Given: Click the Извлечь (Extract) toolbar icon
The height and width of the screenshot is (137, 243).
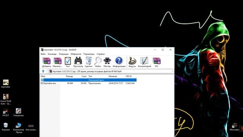Looking at the screenshot, I should [x=57, y=61].
